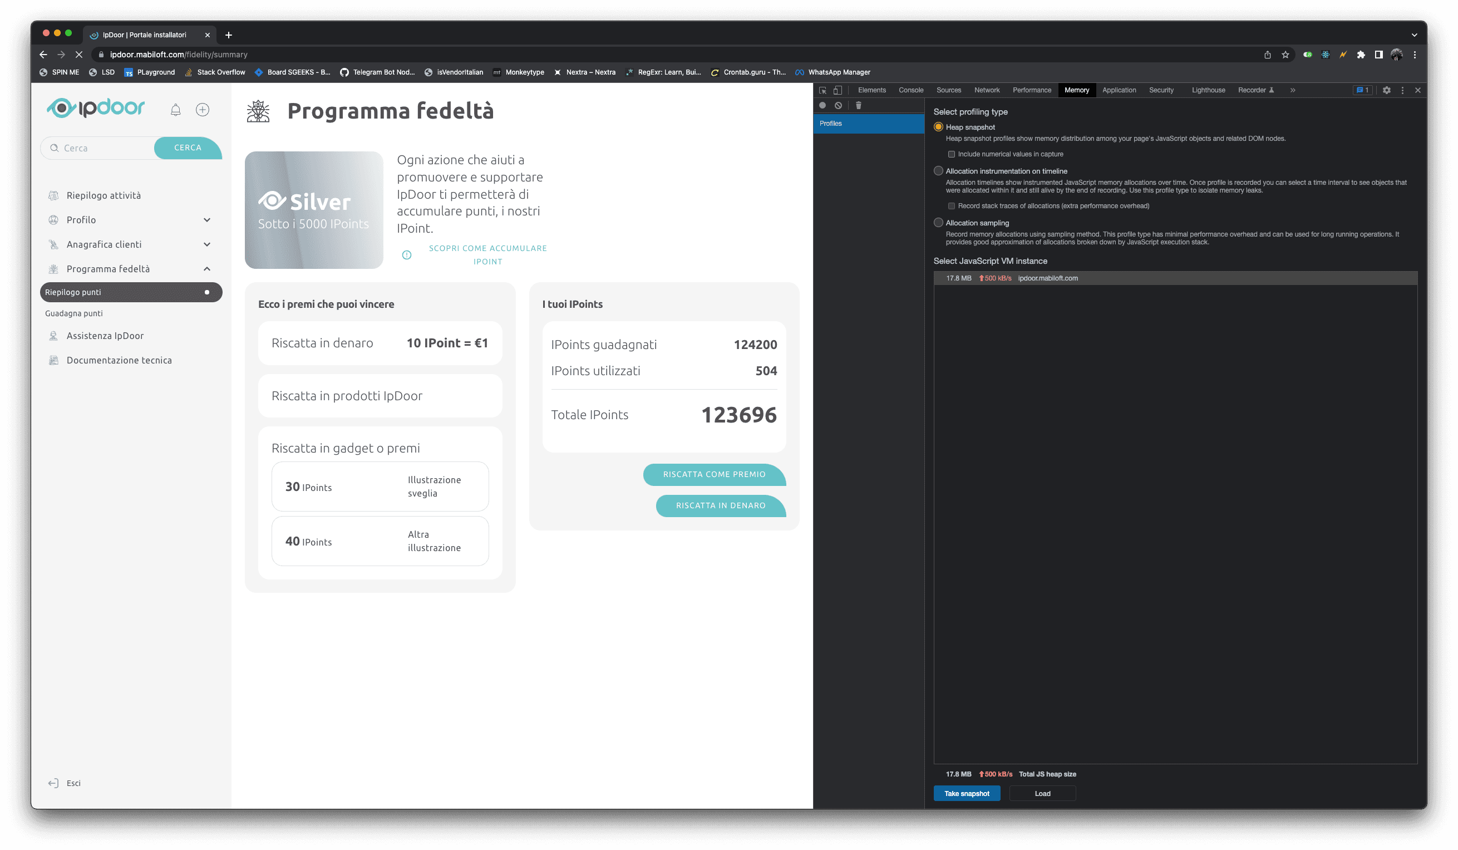Click the DevTools inspect element icon
This screenshot has height=850, width=1458.
pos(822,90)
